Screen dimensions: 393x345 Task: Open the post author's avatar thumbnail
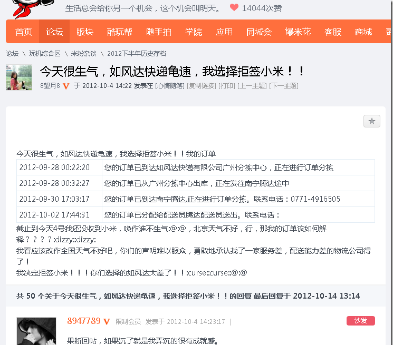(19, 77)
